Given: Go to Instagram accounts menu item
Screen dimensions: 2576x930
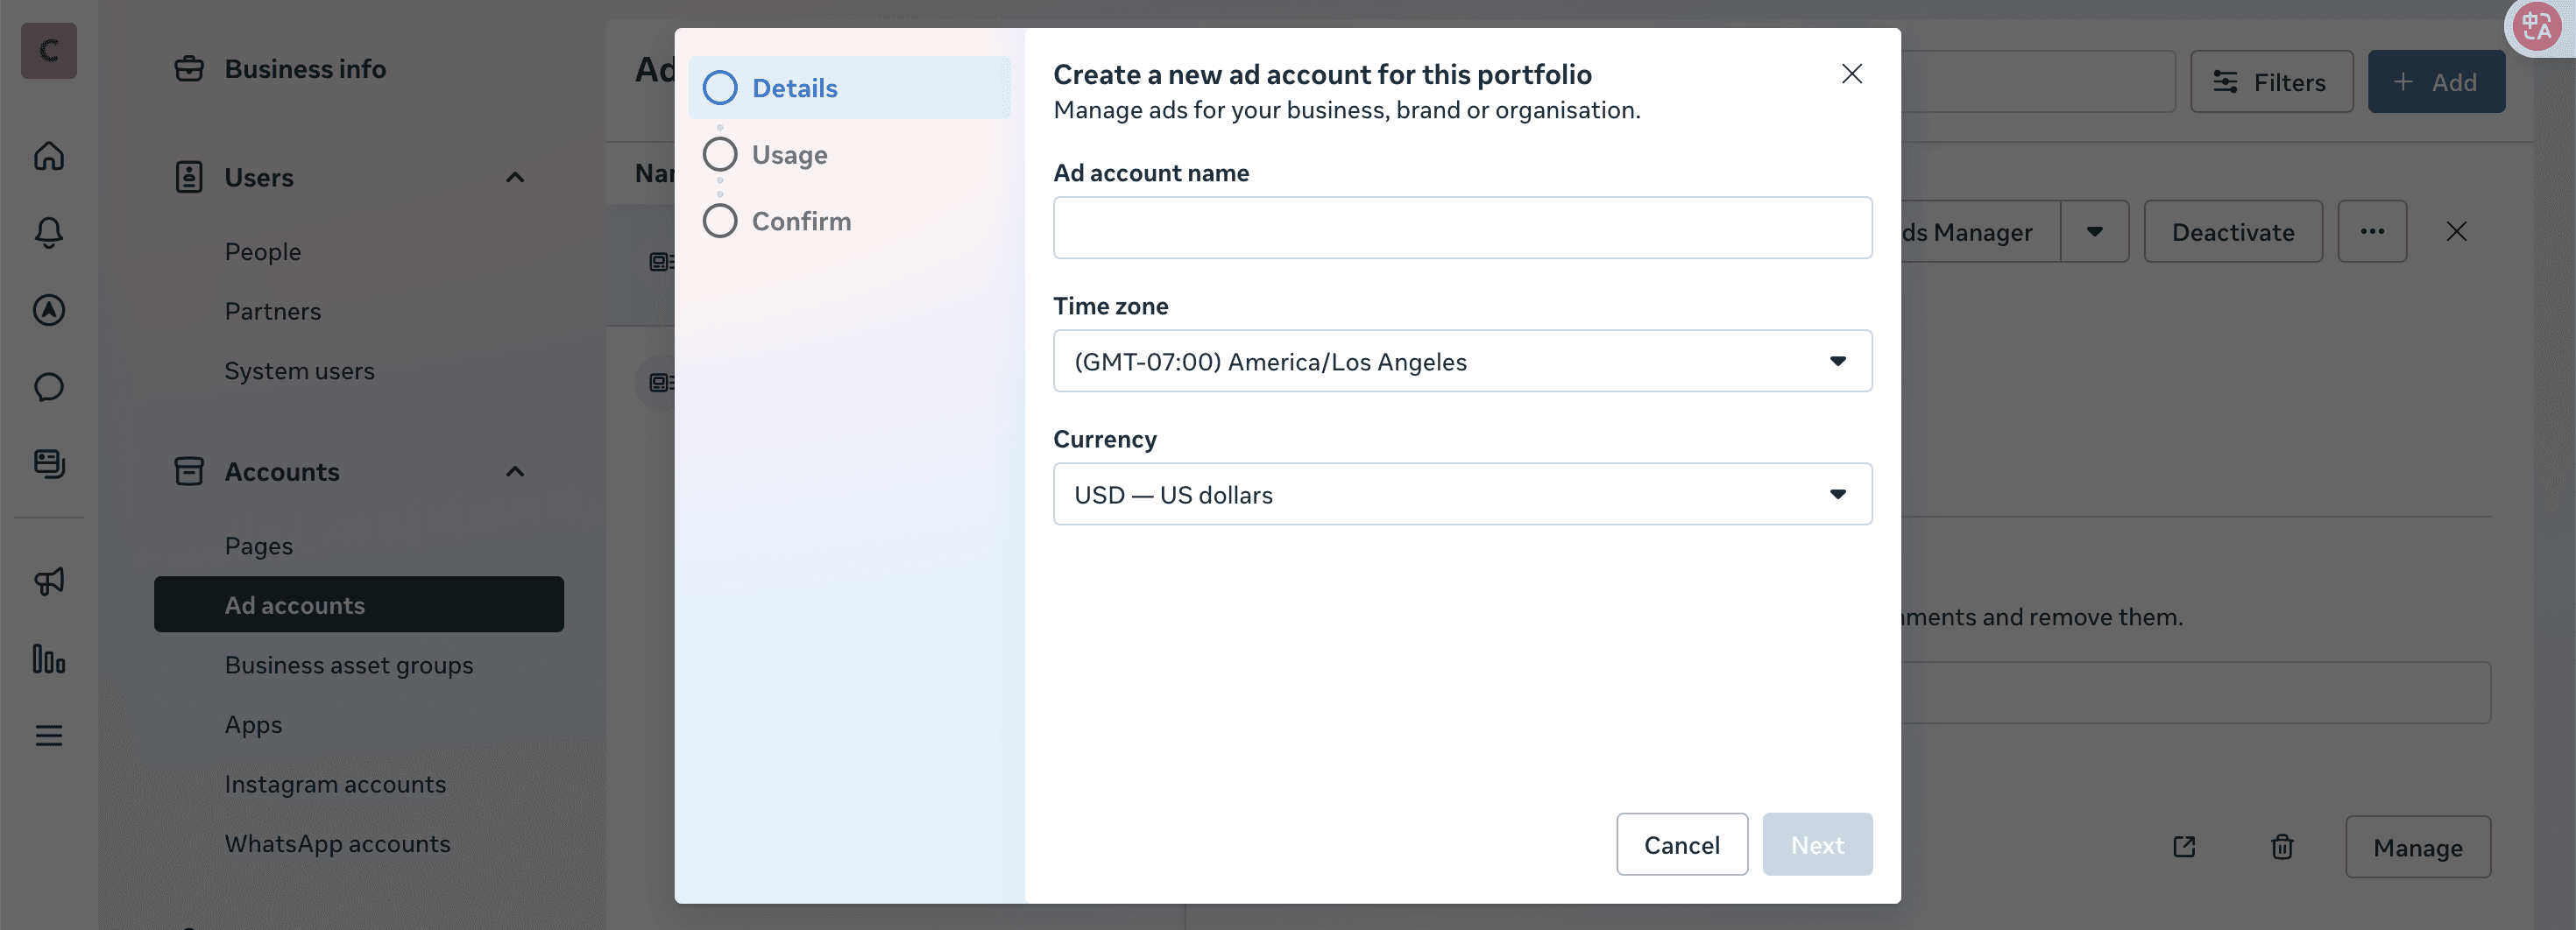Looking at the screenshot, I should pos(335,784).
